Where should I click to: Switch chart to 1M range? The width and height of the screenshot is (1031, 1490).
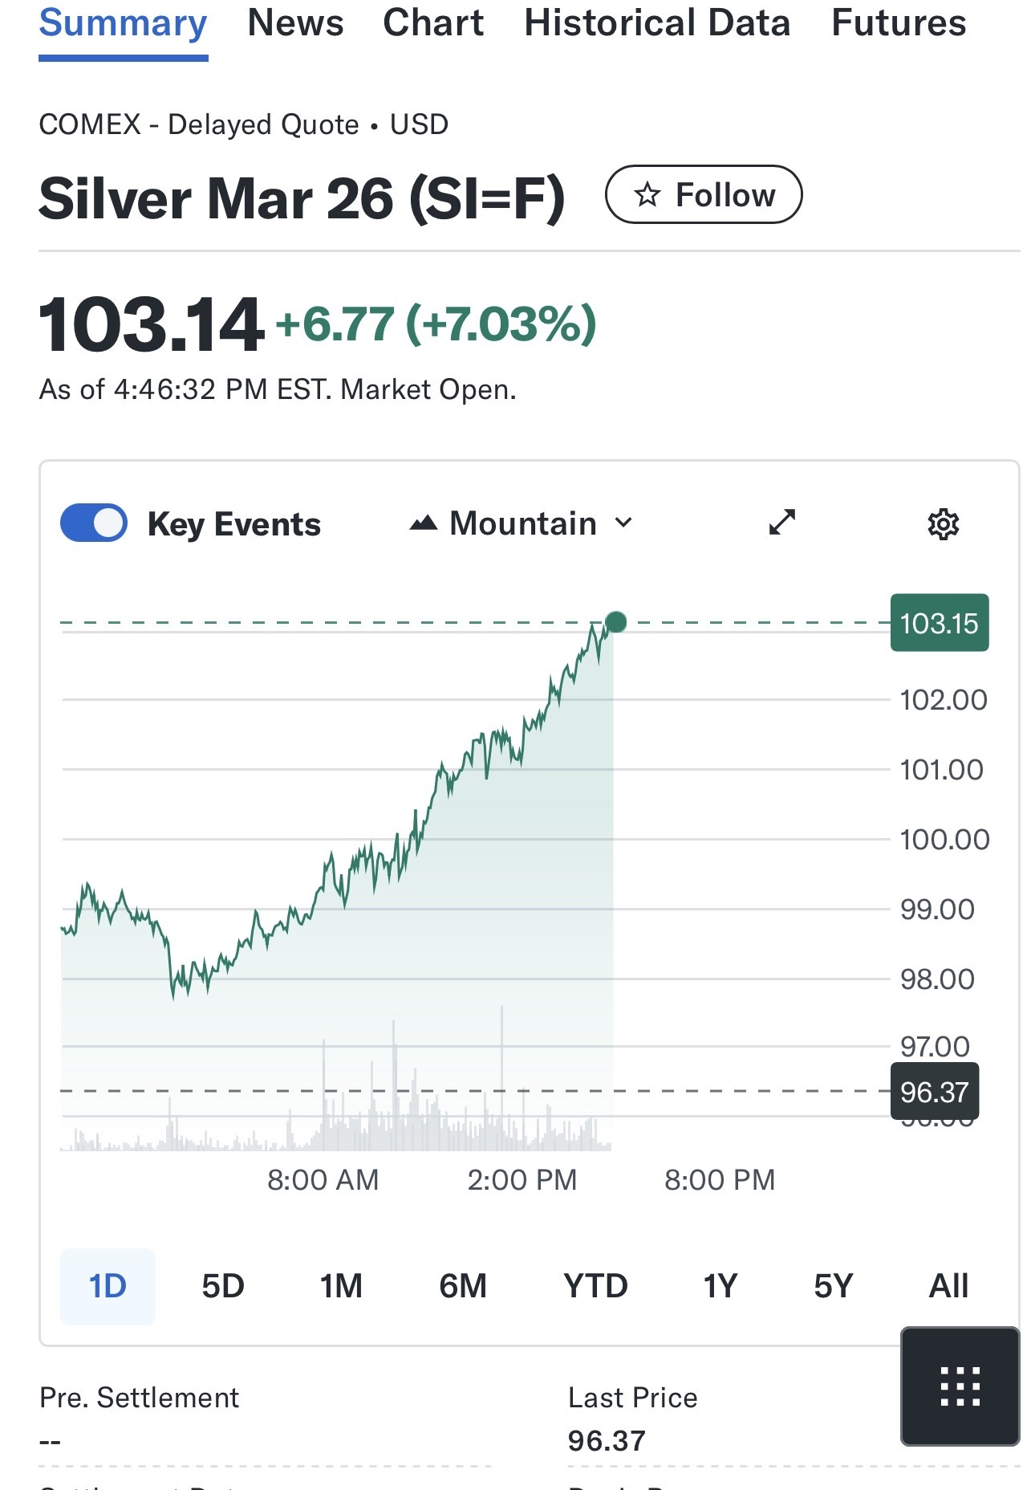coord(341,1286)
